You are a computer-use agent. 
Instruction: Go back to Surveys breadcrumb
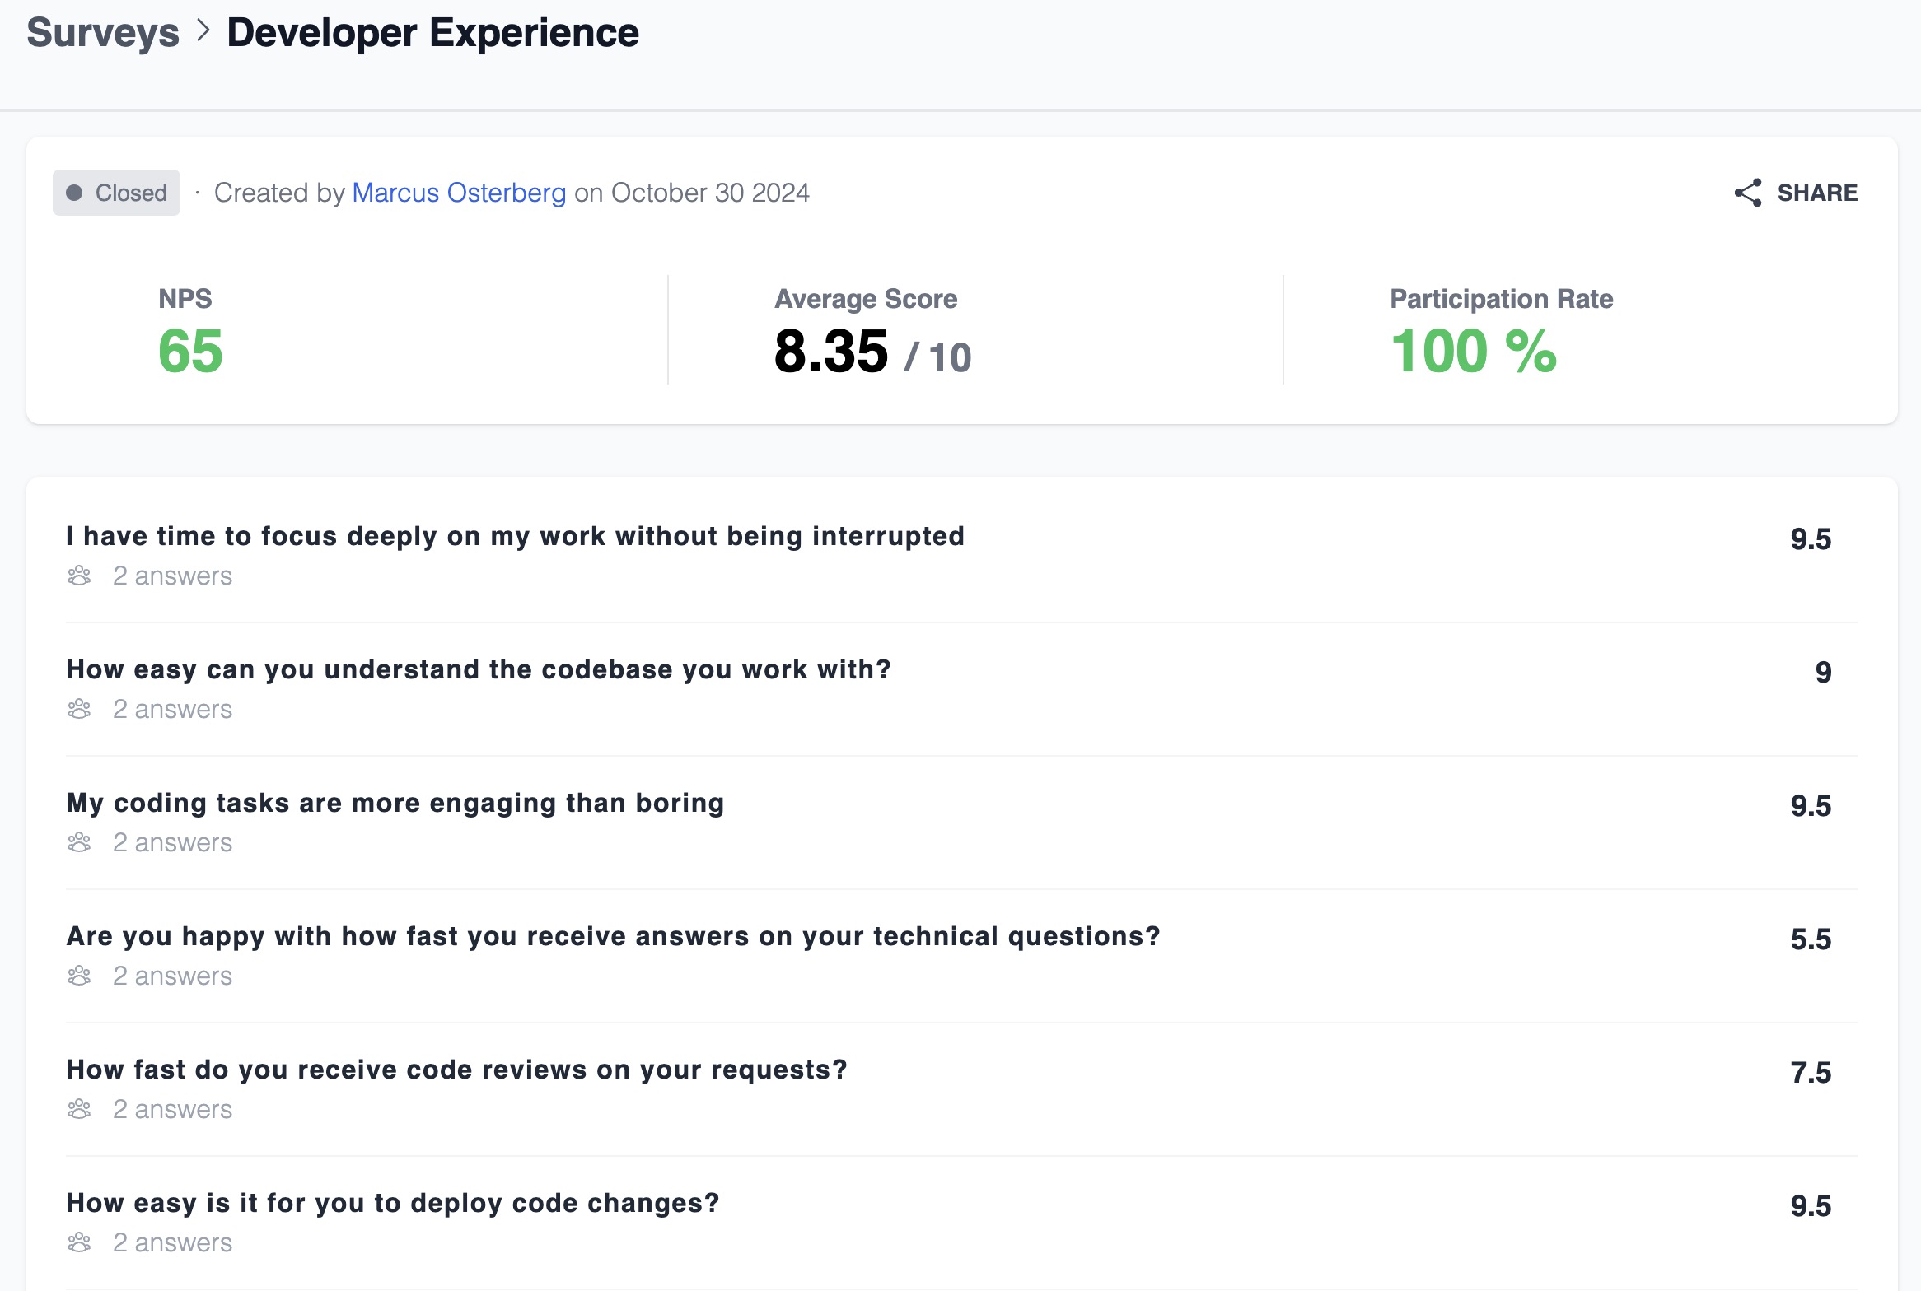(103, 33)
